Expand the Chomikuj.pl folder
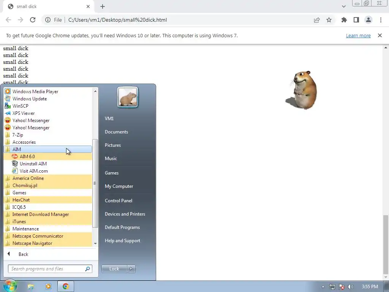Screen dimensions: 389x292 tap(47, 186)
